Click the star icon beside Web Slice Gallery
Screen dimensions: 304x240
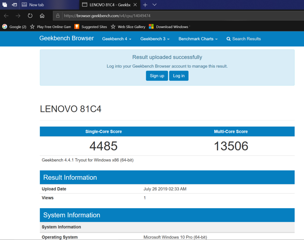(113, 27)
